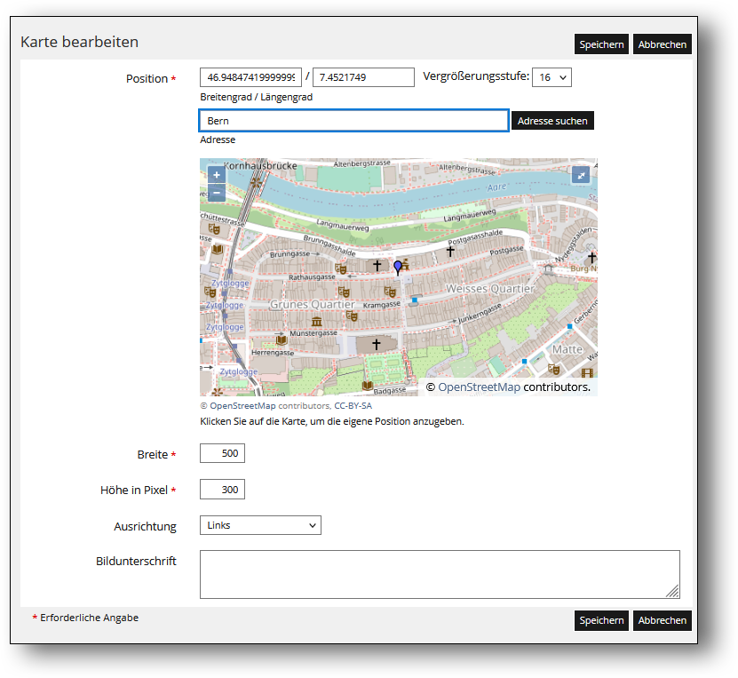Expand the Ausrichtung alignment dropdown
This screenshot has width=738, height=678.
(x=260, y=525)
